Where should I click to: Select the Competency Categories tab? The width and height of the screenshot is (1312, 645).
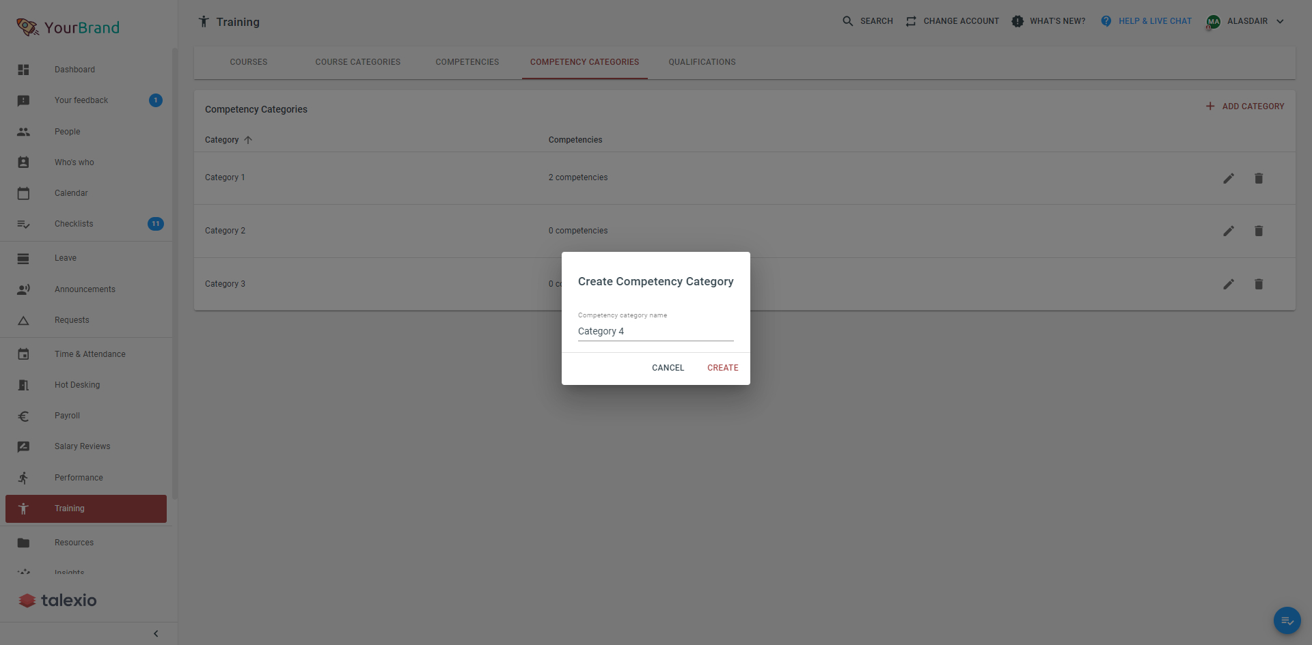click(x=585, y=62)
